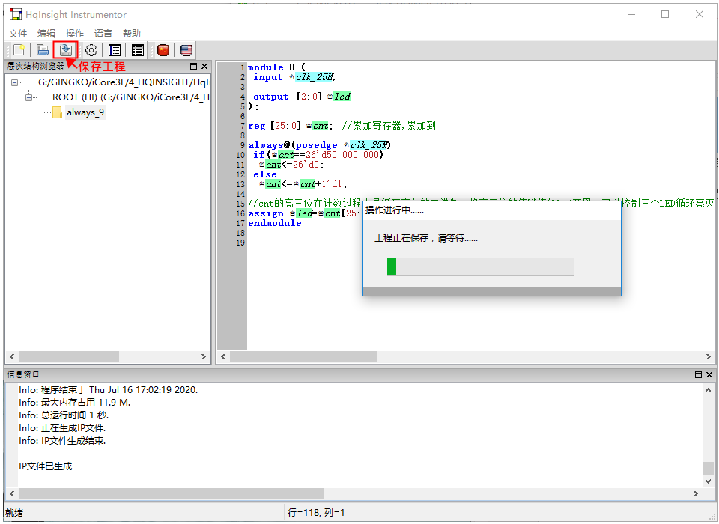Toggle the probe marker on reg cnt
The height and width of the screenshot is (524, 719).
[309, 126]
